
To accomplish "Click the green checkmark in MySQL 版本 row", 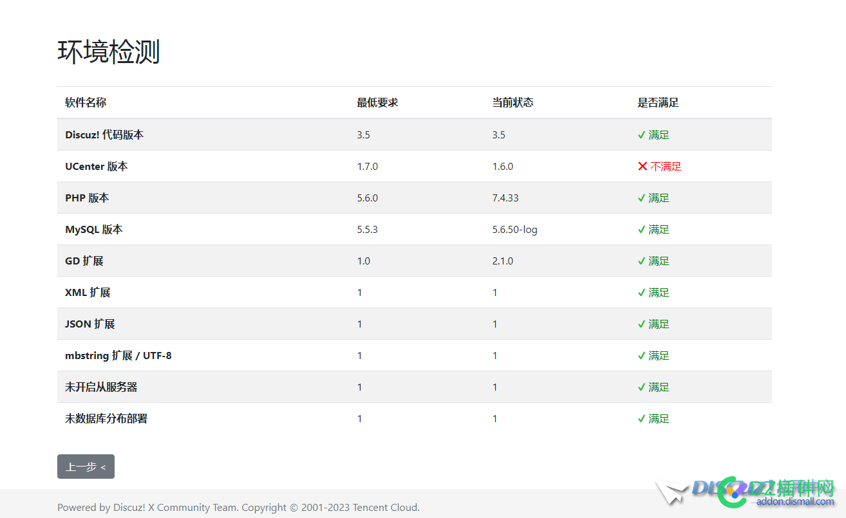I will [x=641, y=229].
